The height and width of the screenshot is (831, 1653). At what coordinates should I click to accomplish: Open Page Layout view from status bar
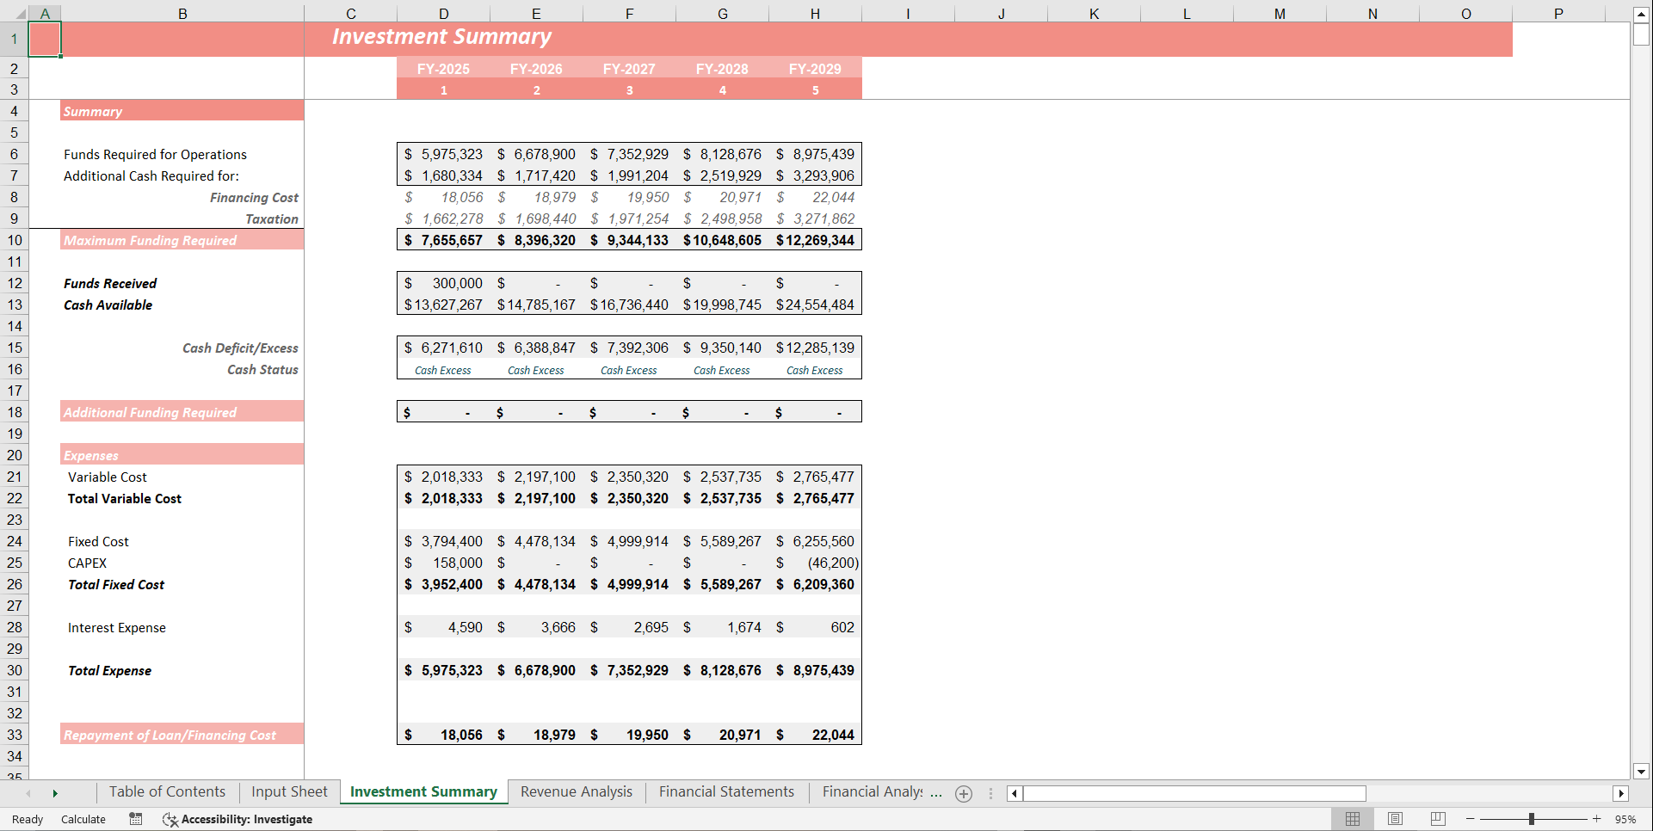(1395, 818)
